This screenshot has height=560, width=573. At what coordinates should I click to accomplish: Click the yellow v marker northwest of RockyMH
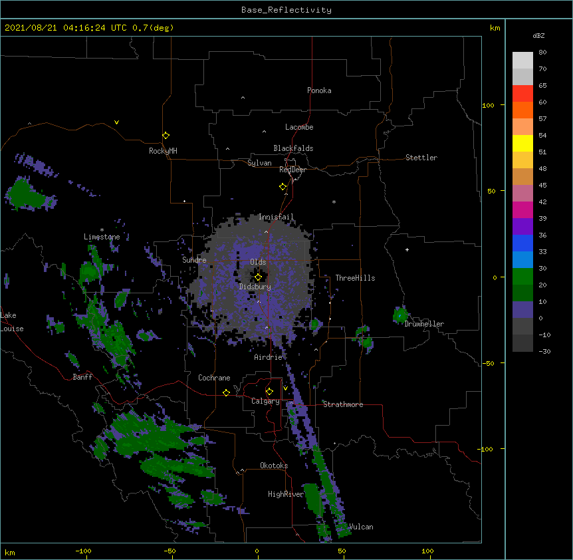(116, 122)
